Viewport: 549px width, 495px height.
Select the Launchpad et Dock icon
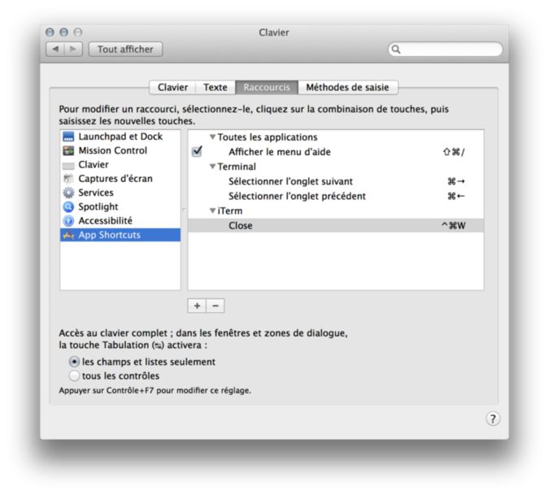(x=69, y=137)
